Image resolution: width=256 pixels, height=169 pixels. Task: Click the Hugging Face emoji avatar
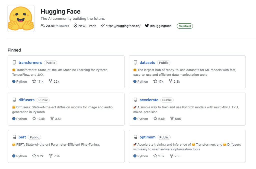click(x=21, y=18)
